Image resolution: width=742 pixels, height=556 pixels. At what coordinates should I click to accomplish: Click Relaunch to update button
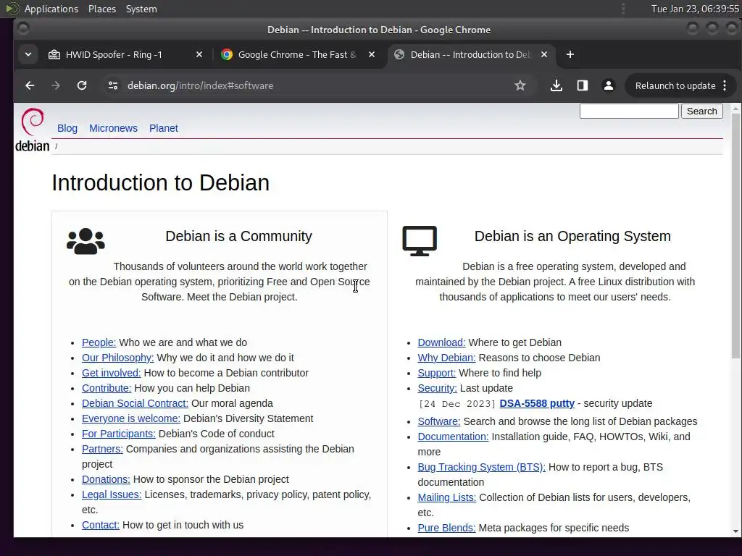click(x=675, y=85)
